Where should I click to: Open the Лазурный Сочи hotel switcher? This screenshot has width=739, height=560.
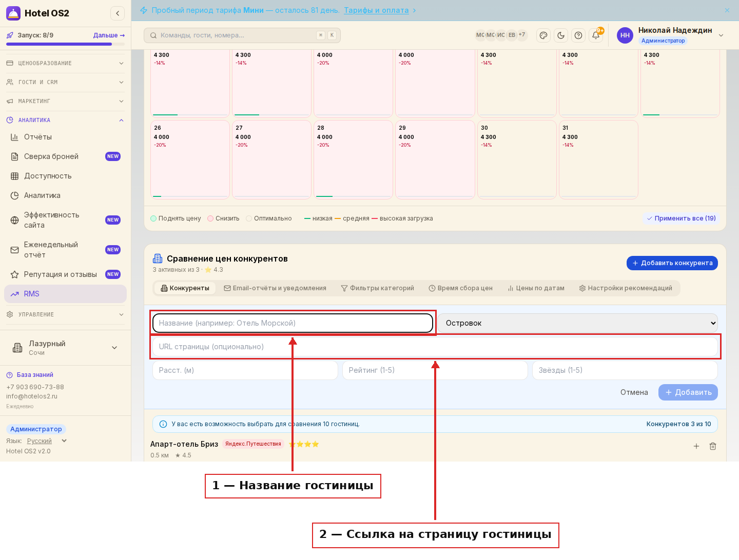coord(65,348)
